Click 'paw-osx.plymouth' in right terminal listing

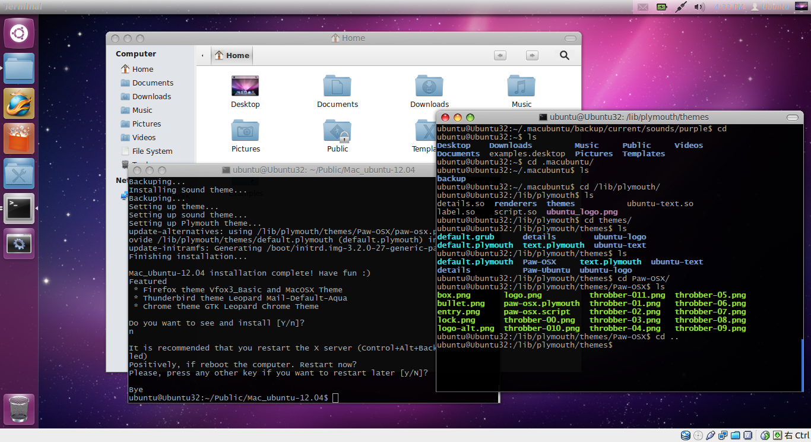[x=541, y=303]
